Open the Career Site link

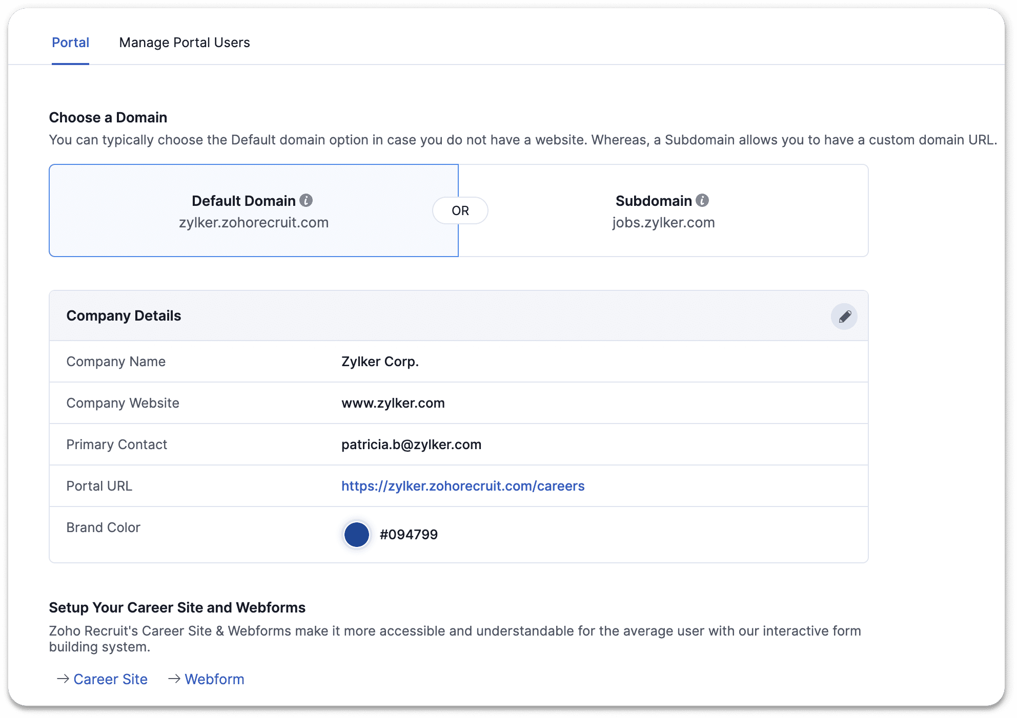[110, 679]
